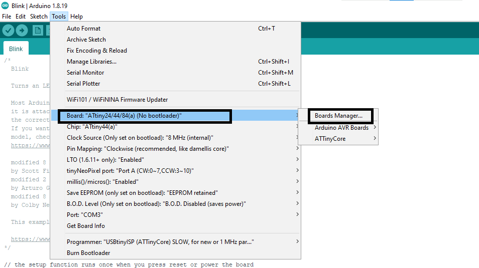The height and width of the screenshot is (268, 479).
Task: Choose Auto Format from Tools menu
Action: click(175, 29)
